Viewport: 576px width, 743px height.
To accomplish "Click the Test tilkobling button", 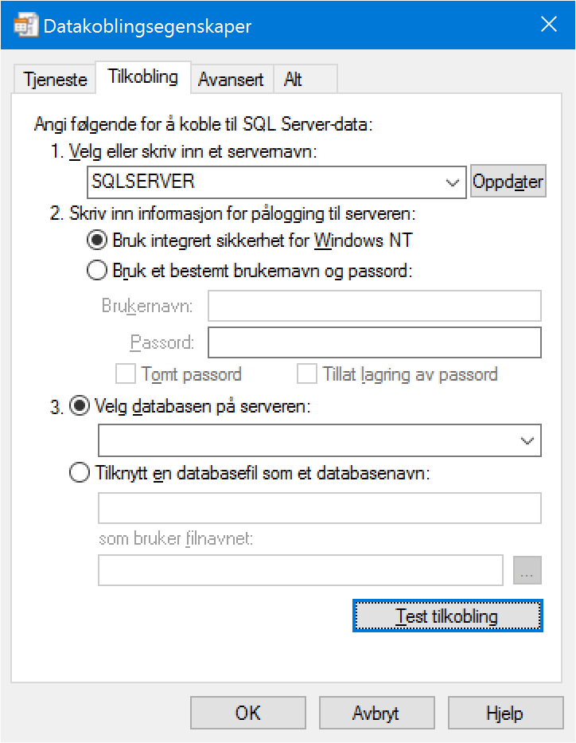I will coord(447,616).
